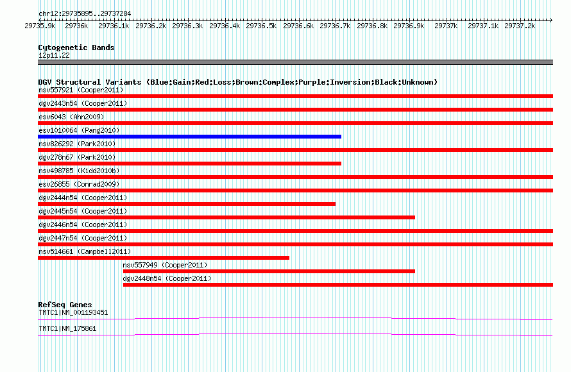Image resolution: width=571 pixels, height=372 pixels.
Task: Select the red bar under dgv2448n54
Action: click(338, 285)
